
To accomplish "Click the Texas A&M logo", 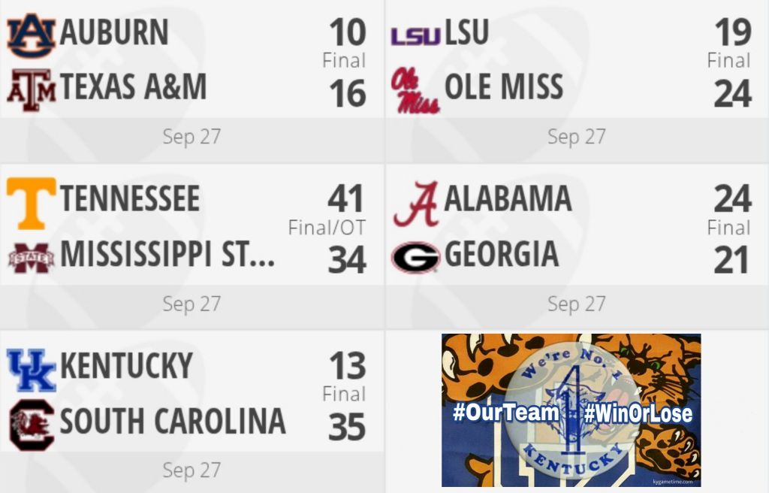I will click(x=31, y=90).
